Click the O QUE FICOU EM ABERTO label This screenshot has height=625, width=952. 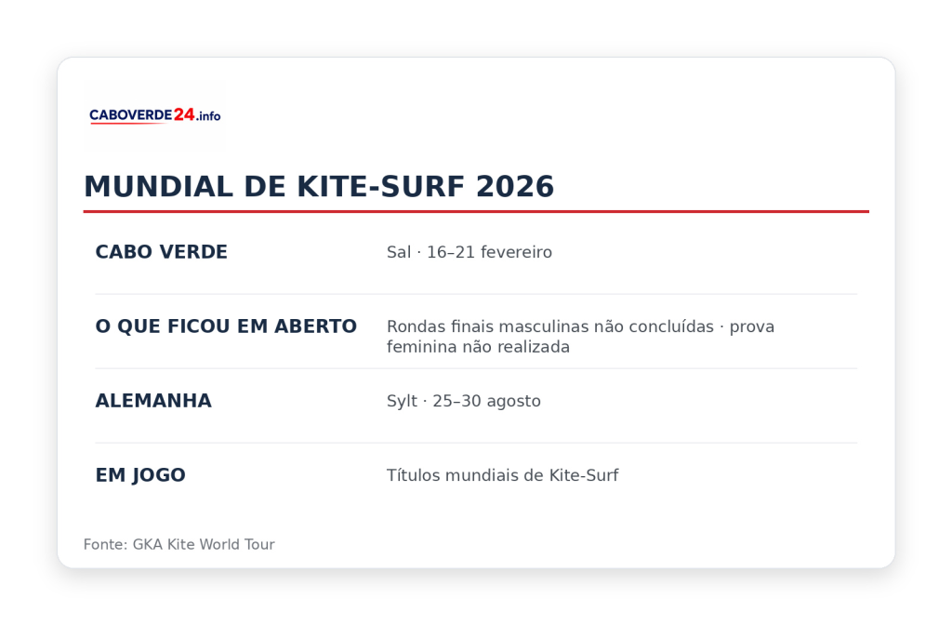click(226, 326)
